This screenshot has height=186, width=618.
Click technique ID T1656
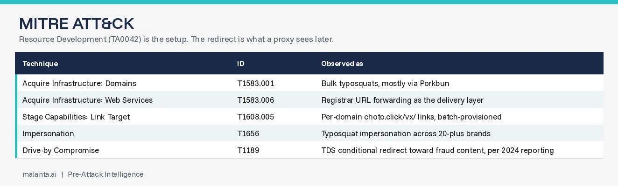click(248, 134)
